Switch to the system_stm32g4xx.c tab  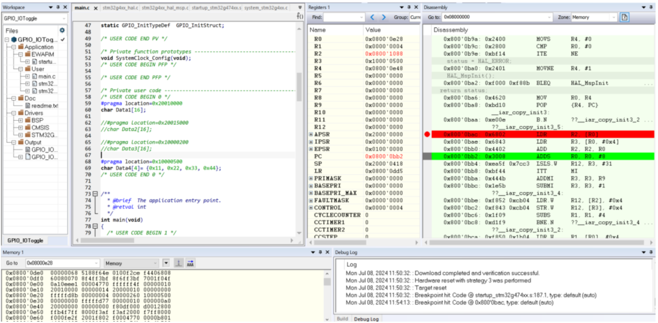pos(266,8)
